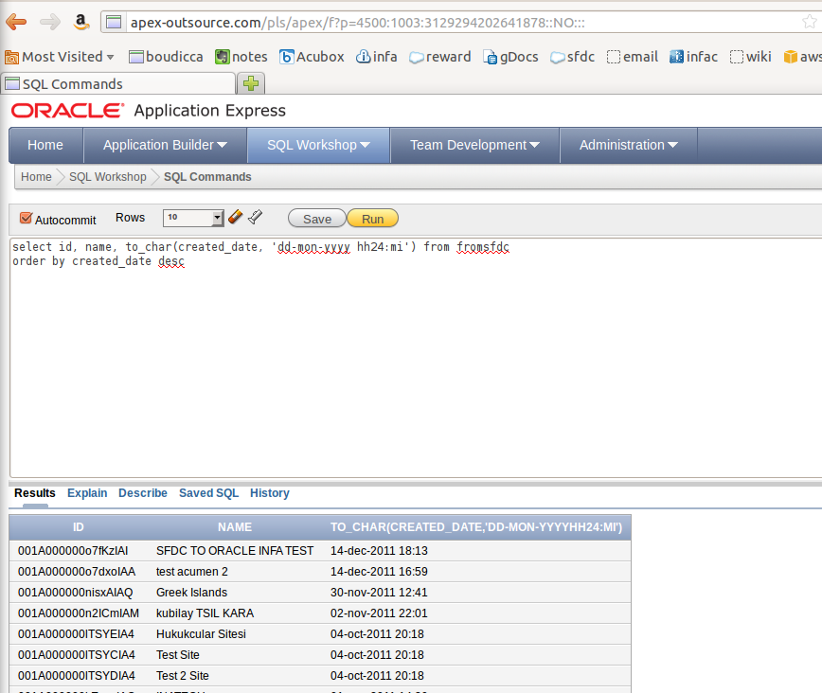
Task: Uncheck Autocommit before running the query
Action: pos(24,219)
